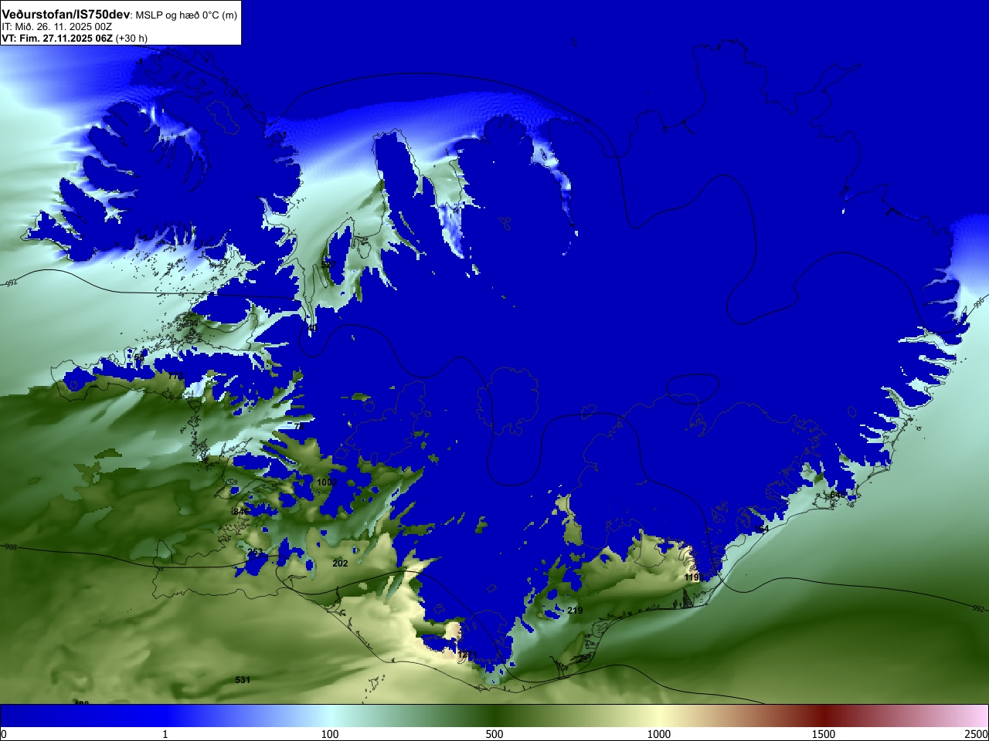The image size is (989, 741).
Task: Click the IT: Mið. 26. 11. 2025 00Z line
Action: click(57, 27)
